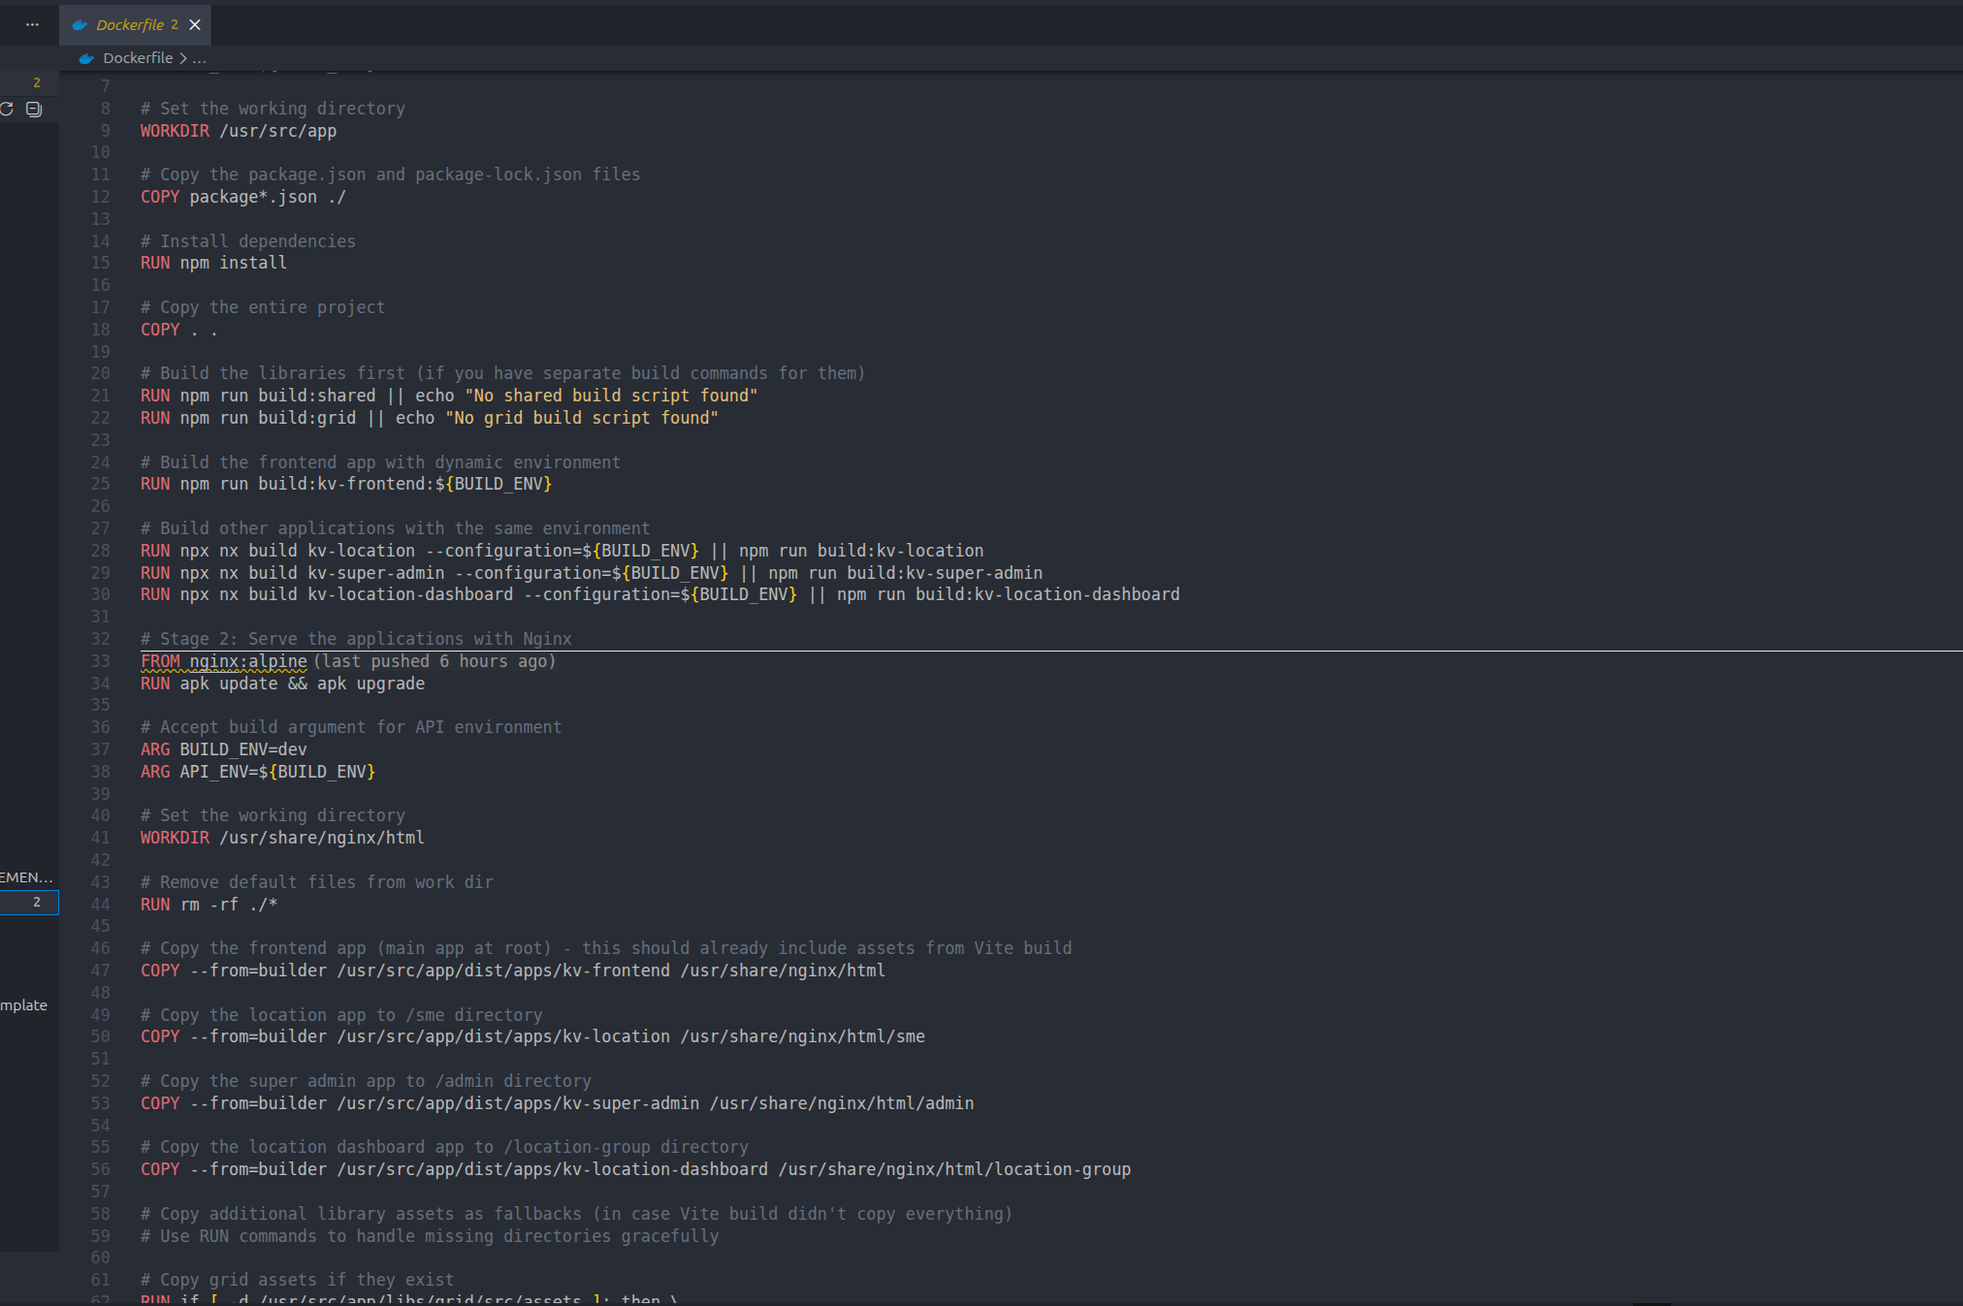Viewport: 1963px width, 1306px height.
Task: Close the Dockerfile editor tab
Action: 195,25
